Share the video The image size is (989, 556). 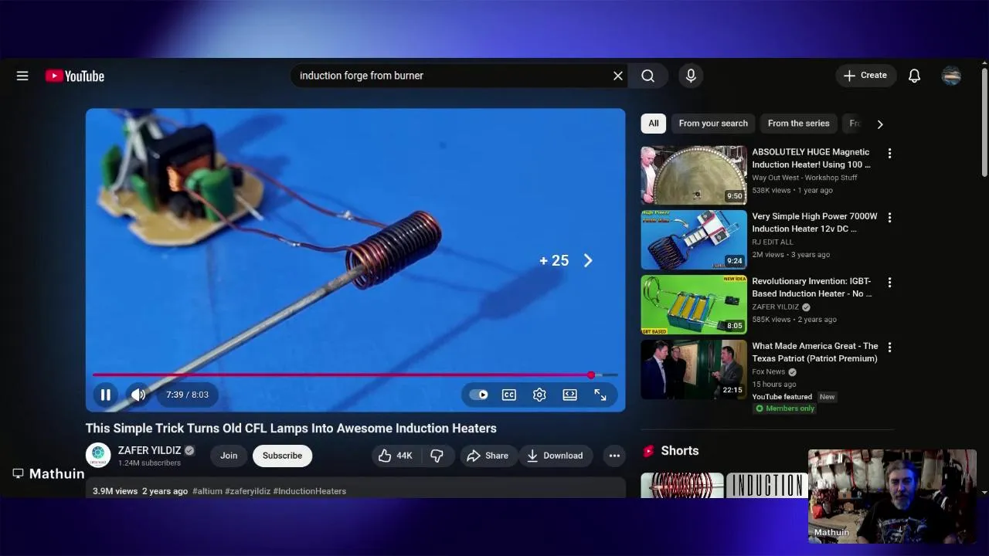[488, 456]
